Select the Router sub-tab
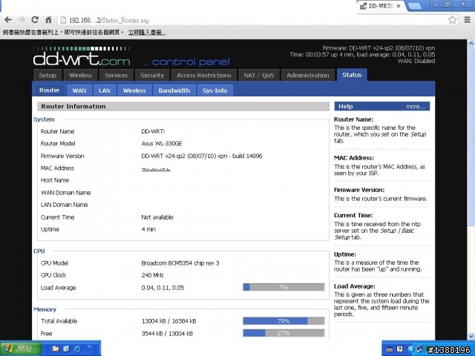 click(49, 90)
